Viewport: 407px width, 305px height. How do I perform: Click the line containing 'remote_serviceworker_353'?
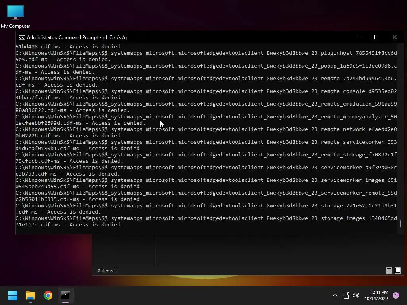pos(206,142)
